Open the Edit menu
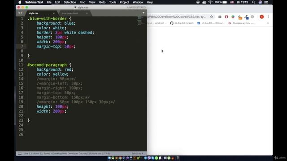This screenshot has width=287, height=161. click(57, 2)
